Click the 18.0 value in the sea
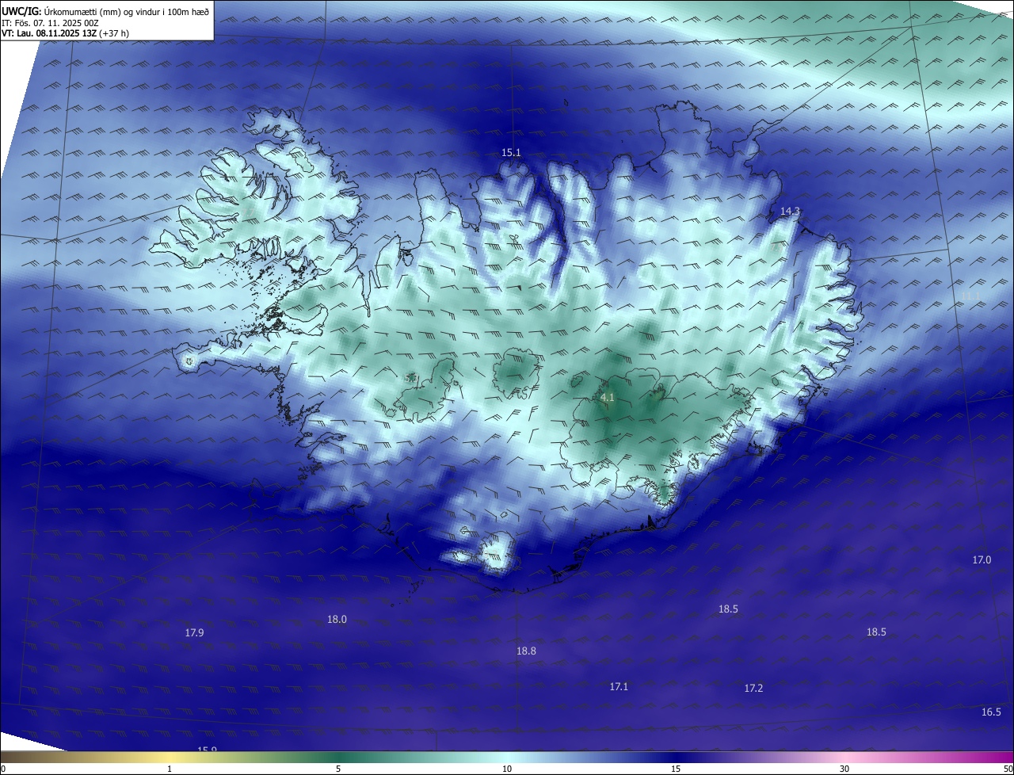This screenshot has width=1014, height=775. (337, 619)
